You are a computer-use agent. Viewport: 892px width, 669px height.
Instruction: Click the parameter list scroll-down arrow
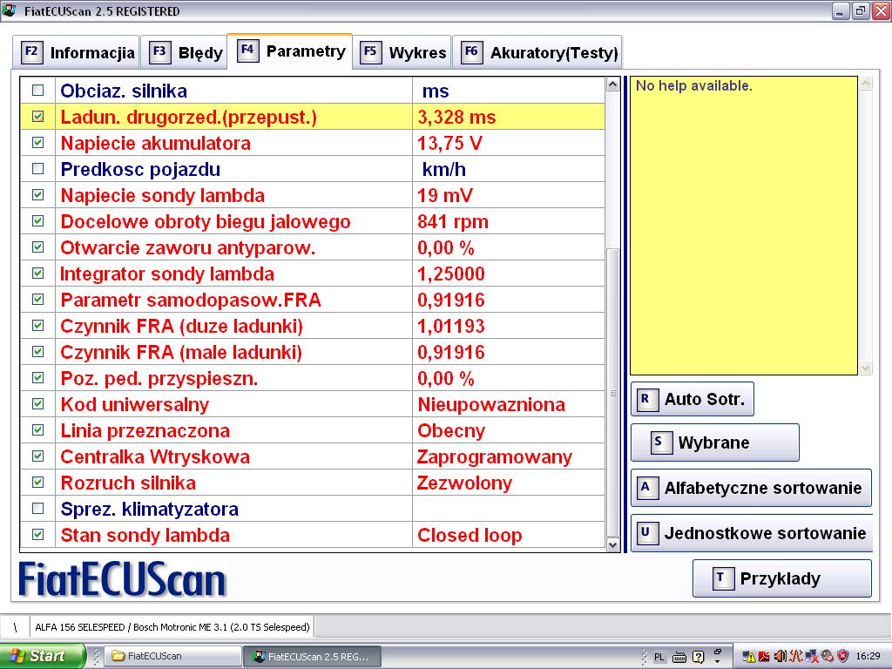point(613,544)
